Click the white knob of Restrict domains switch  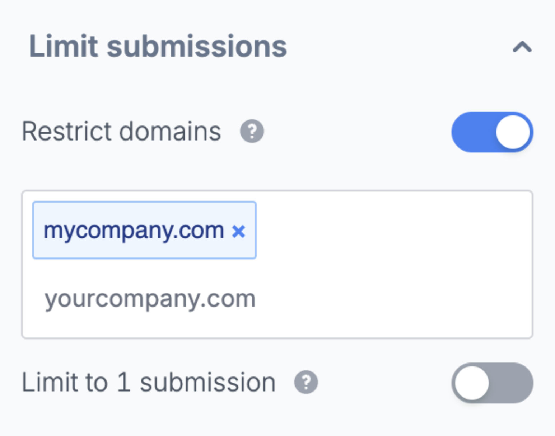click(x=513, y=132)
